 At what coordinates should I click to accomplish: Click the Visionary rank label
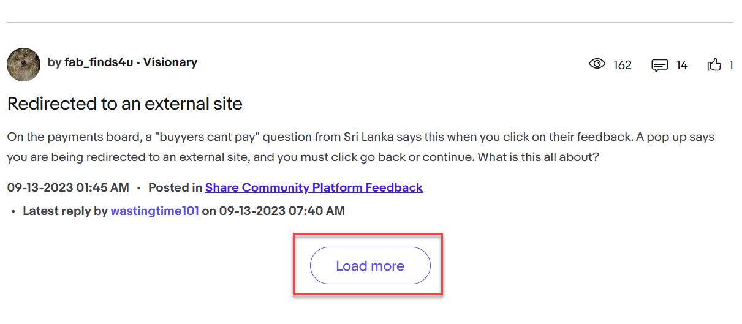170,62
